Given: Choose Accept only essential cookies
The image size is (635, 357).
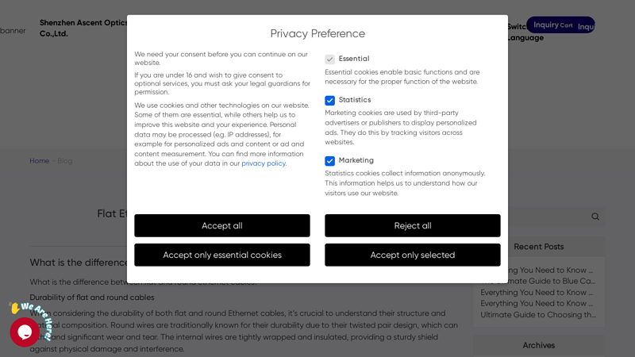Looking at the screenshot, I should coord(222,255).
